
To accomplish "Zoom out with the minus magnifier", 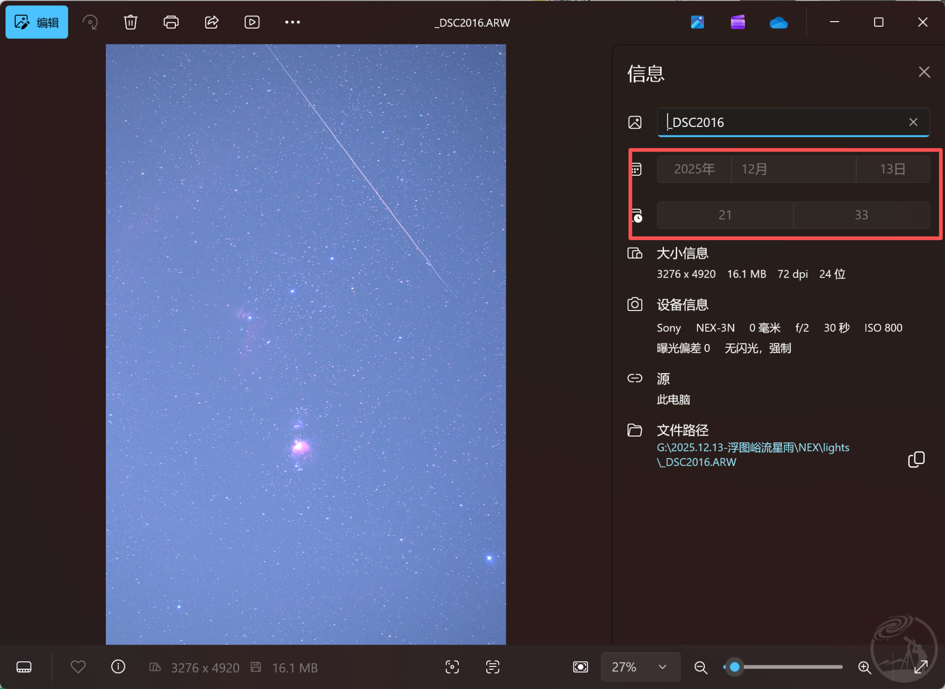I will point(700,667).
